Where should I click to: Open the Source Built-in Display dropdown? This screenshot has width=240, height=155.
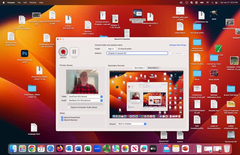tap(132, 124)
